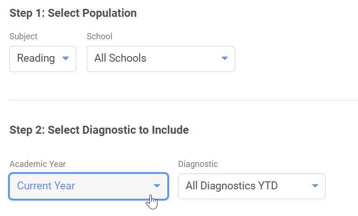358x216 pixels.
Task: Click the horizontal divider between steps
Action: [184, 100]
